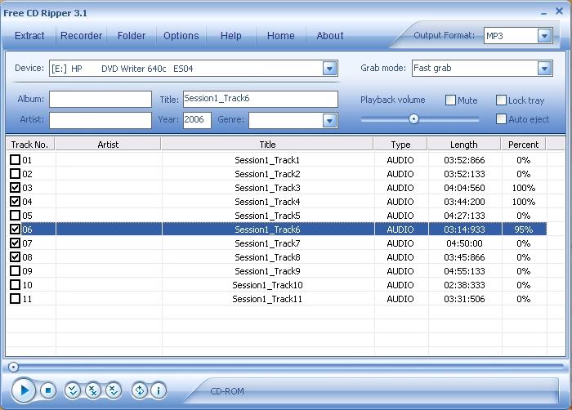This screenshot has width=572, height=410.
Task: Click the deselect all tracks icon
Action: pyautogui.click(x=93, y=390)
